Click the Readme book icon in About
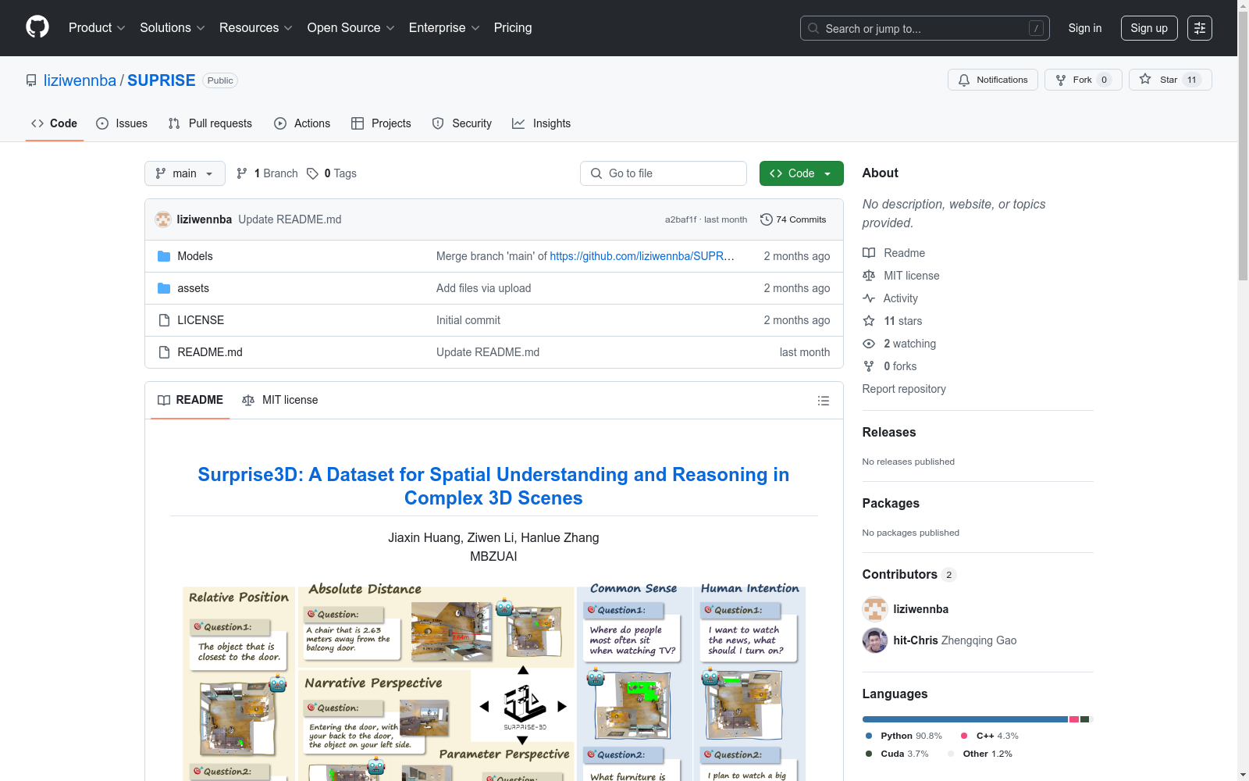The height and width of the screenshot is (781, 1249). tap(869, 253)
